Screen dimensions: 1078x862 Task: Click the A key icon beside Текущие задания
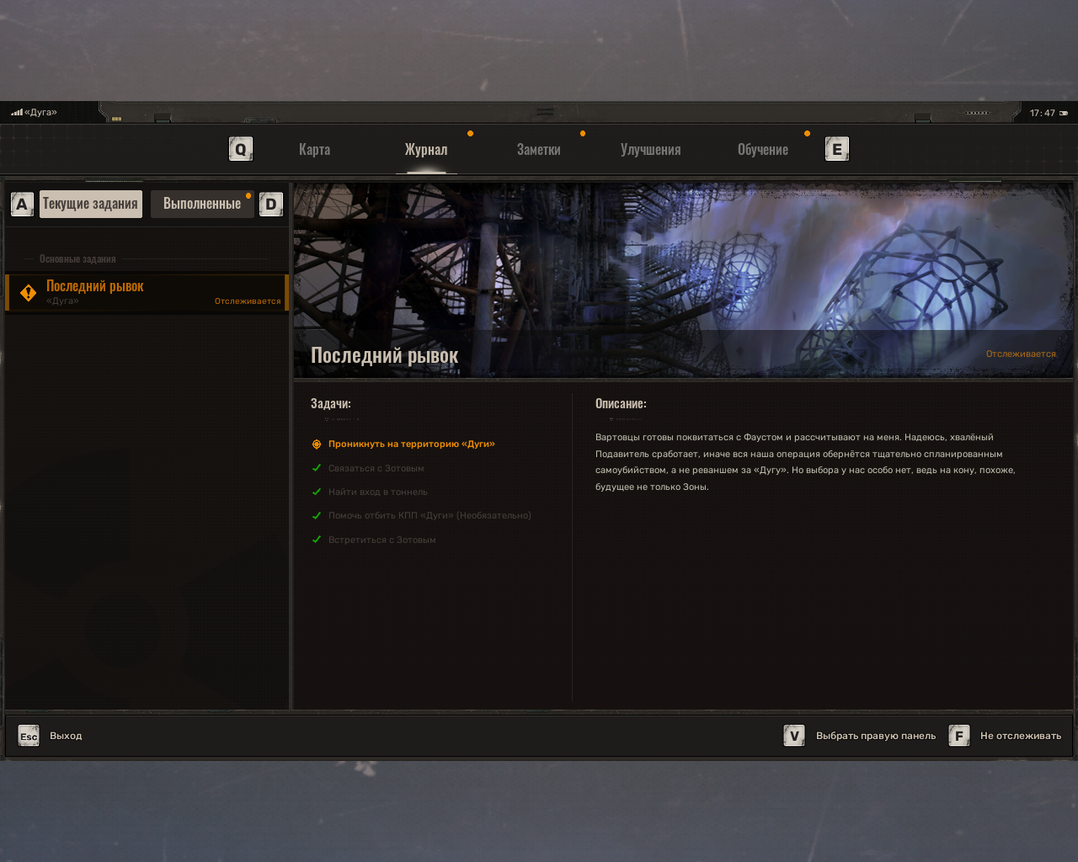[22, 204]
